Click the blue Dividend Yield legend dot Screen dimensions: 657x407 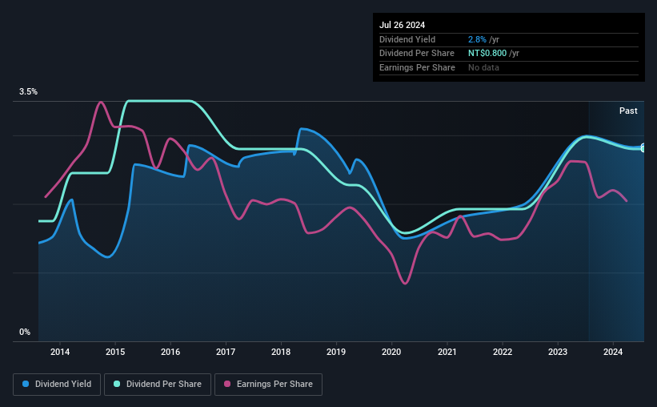(x=26, y=384)
